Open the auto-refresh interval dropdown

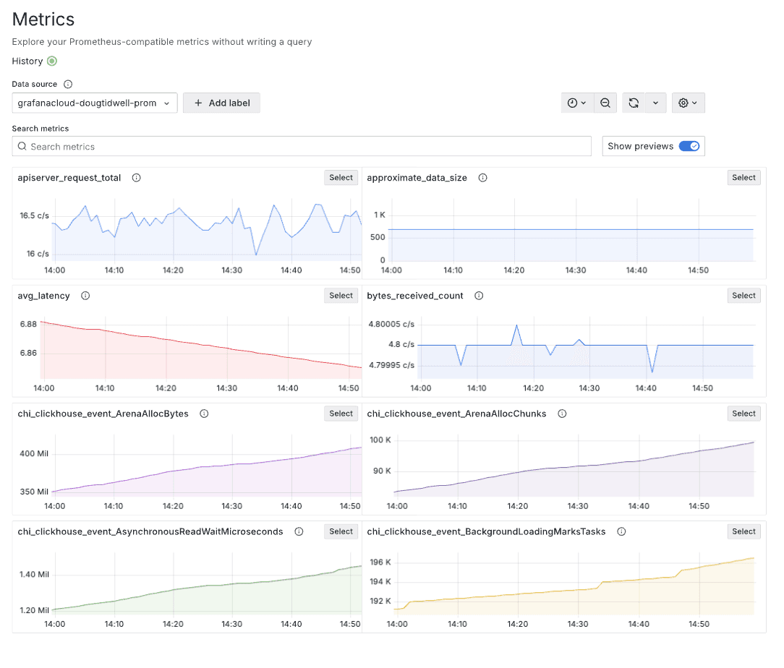(x=654, y=103)
